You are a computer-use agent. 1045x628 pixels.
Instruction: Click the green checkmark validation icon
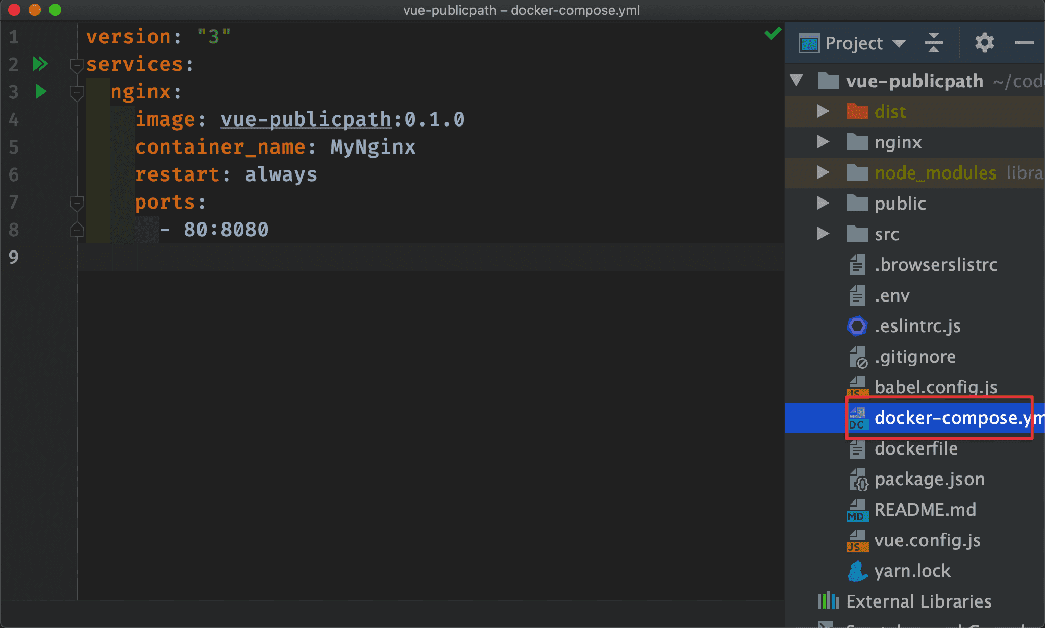pos(773,34)
